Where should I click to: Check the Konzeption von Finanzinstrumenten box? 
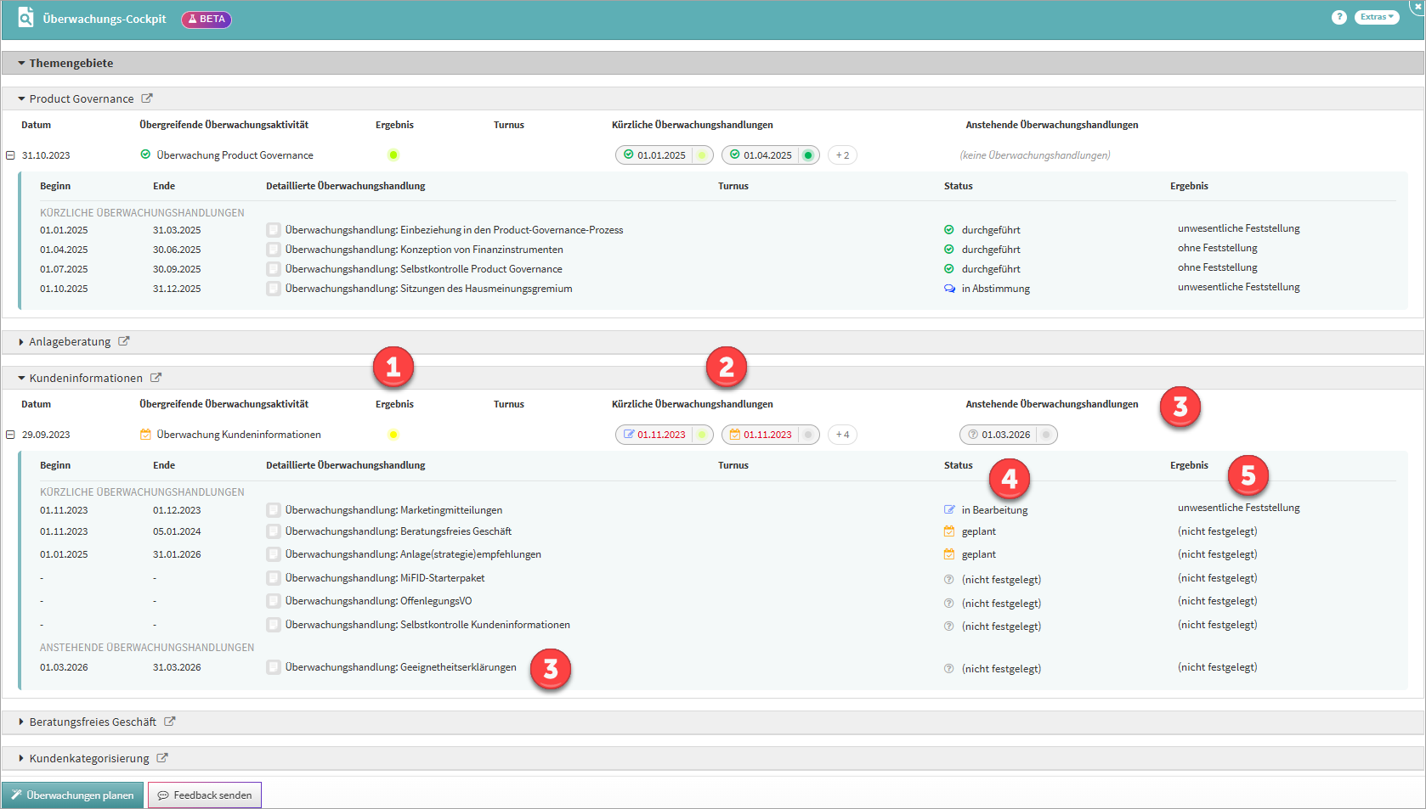pyautogui.click(x=274, y=250)
